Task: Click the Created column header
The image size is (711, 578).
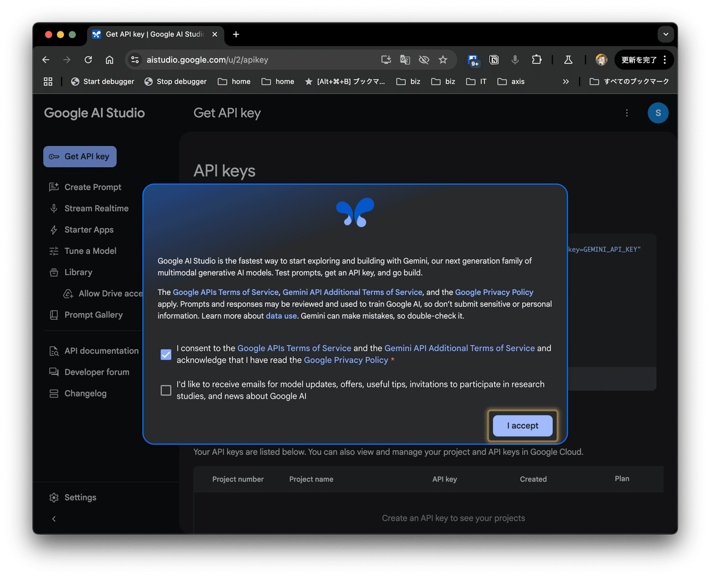Action: point(533,479)
